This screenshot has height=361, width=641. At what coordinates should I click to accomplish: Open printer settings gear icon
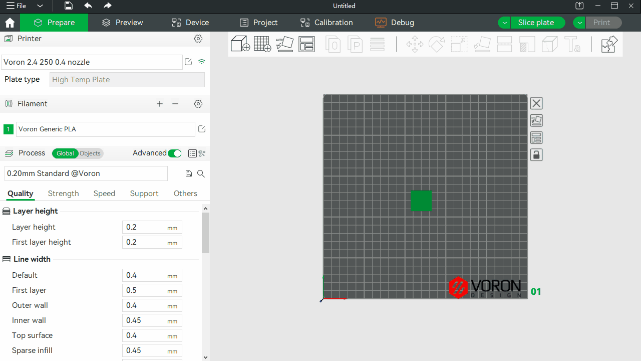pyautogui.click(x=198, y=39)
